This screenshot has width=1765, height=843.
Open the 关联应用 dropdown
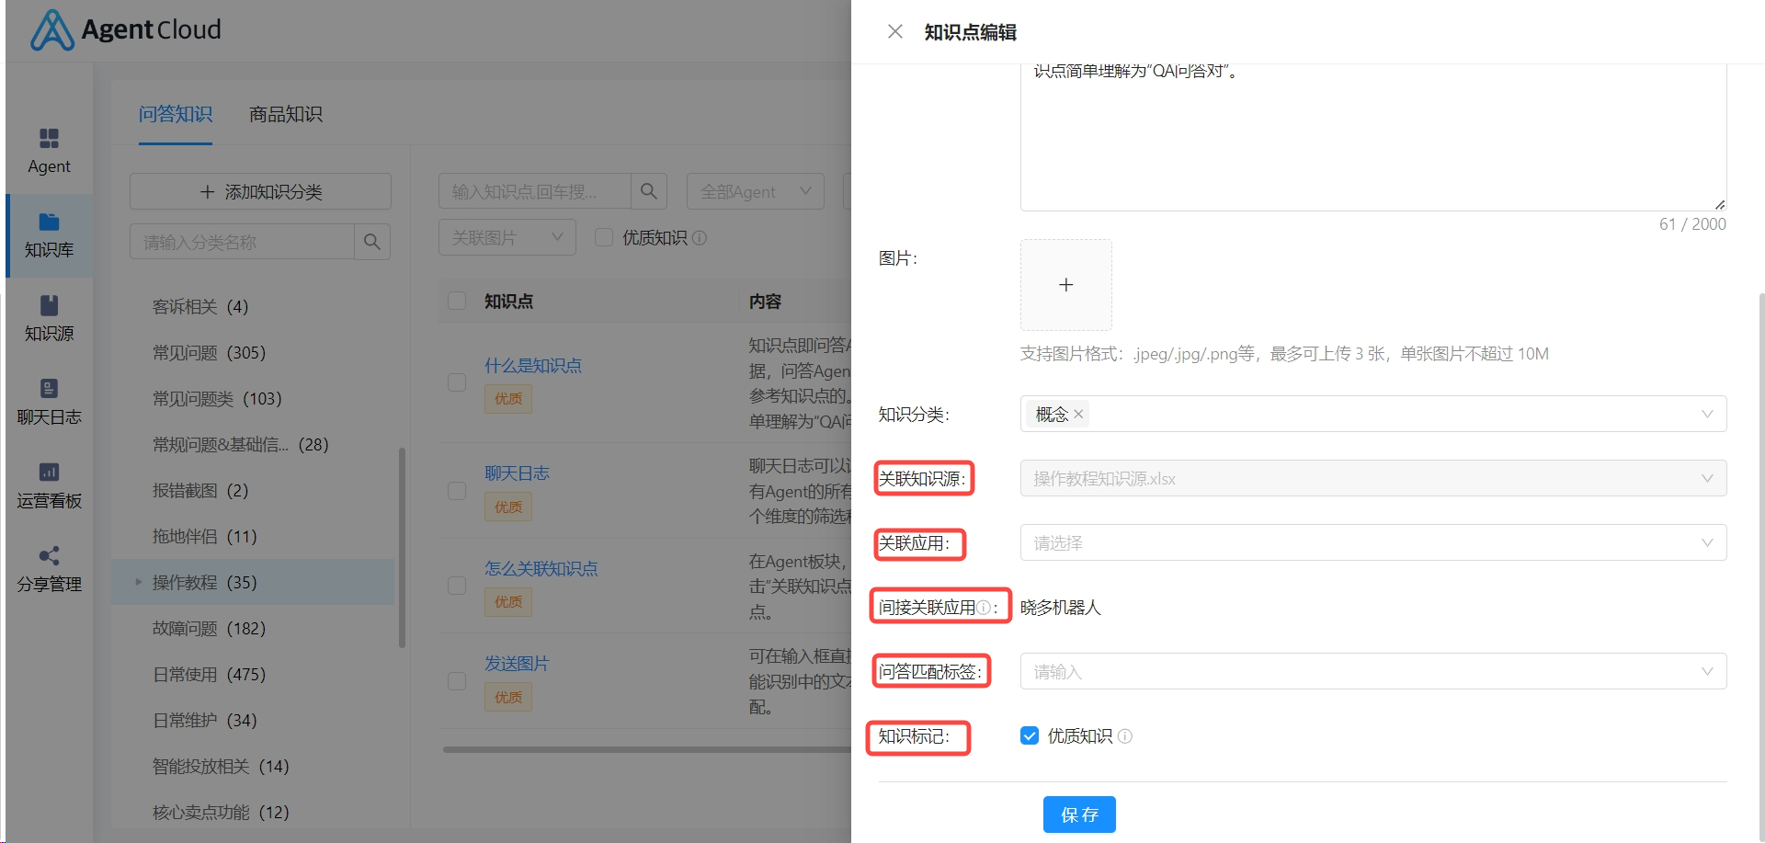click(1373, 542)
